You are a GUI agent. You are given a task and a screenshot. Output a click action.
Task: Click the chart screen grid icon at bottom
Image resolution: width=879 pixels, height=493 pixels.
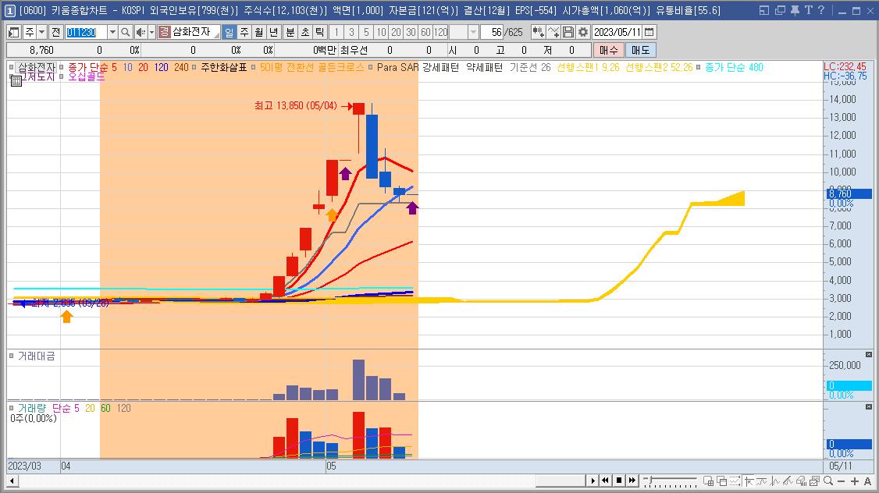(709, 481)
